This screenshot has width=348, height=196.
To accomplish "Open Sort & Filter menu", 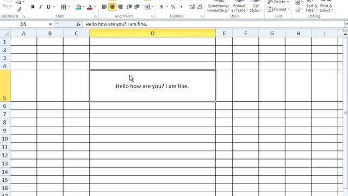I will coord(312,7).
